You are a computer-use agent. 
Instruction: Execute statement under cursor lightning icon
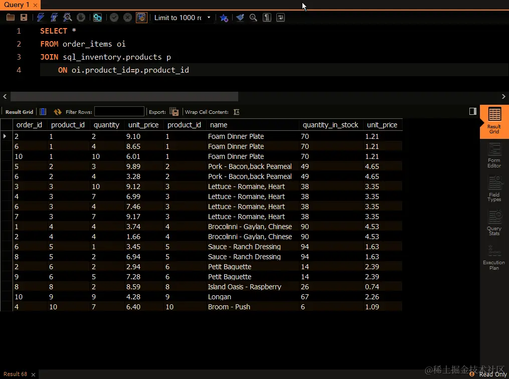pos(54,18)
